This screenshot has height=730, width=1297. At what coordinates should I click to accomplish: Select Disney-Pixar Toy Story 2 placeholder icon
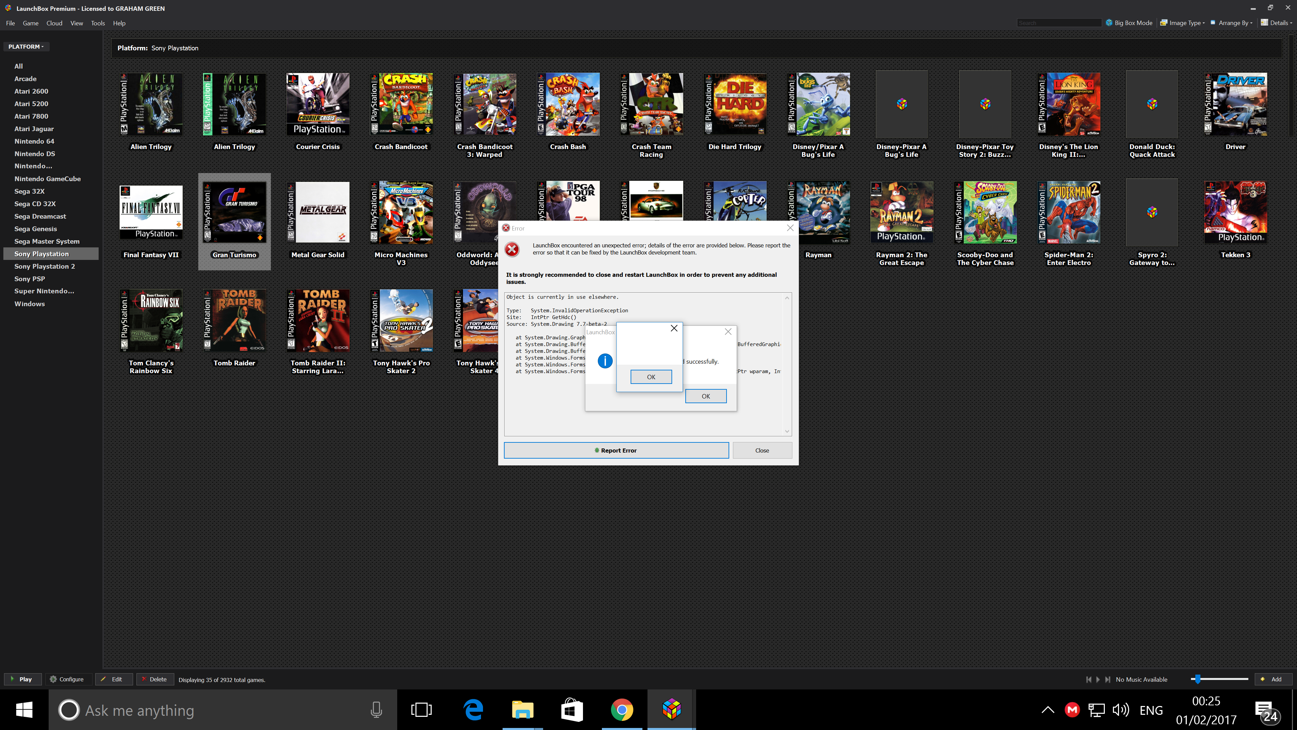[985, 104]
